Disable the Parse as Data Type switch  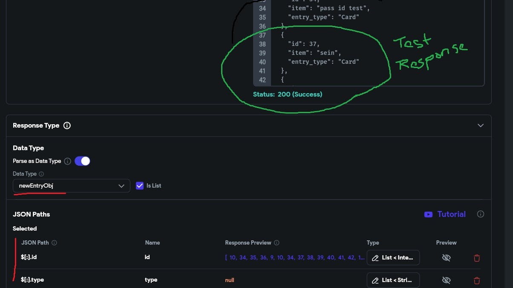[x=82, y=161]
